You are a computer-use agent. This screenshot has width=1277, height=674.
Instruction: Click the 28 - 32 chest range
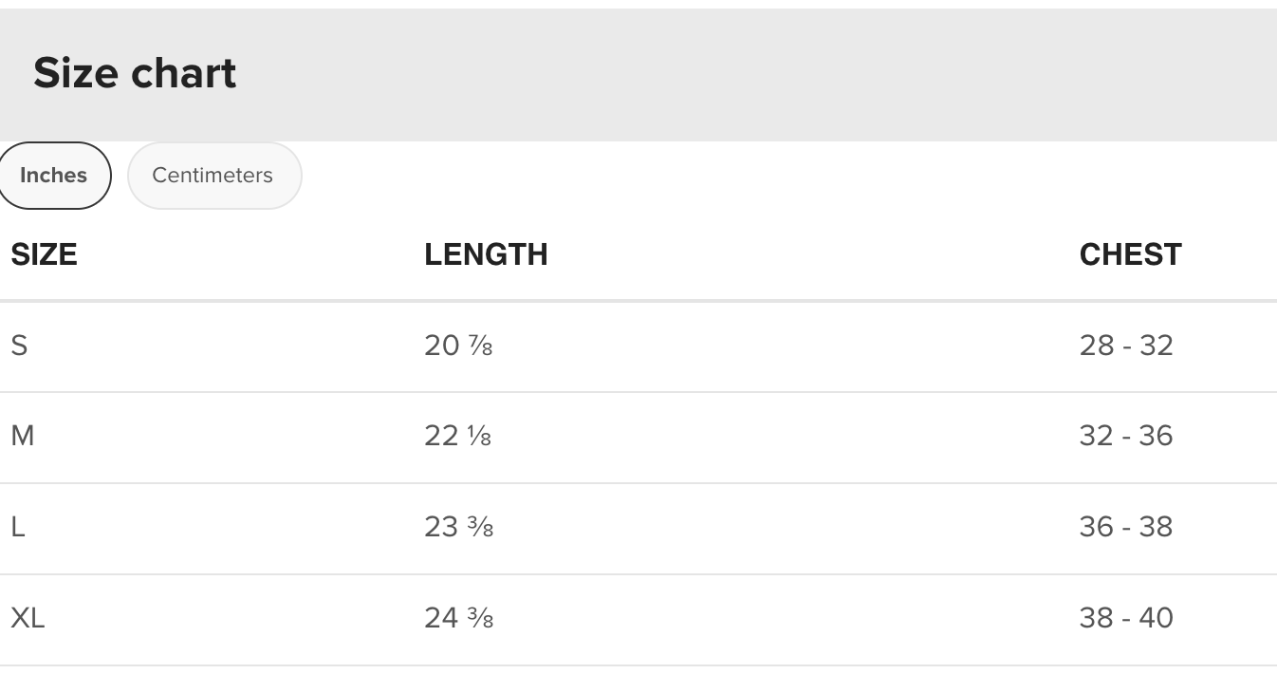pos(1126,346)
